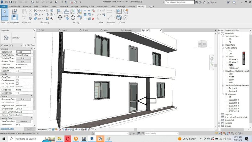This screenshot has height=142, width=252.
Task: Select the Rotate tool in ribbon
Action: (x=73, y=18)
